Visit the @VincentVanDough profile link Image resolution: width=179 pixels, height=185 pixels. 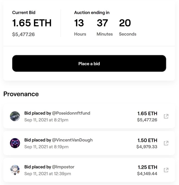point(72,140)
